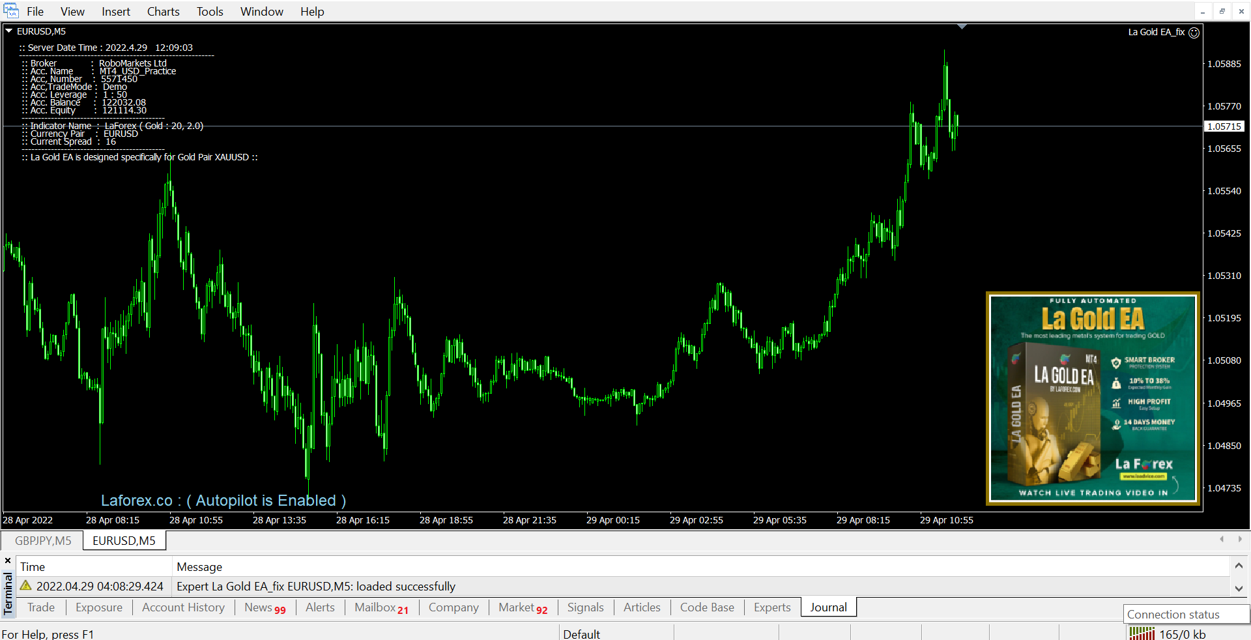Click the chart tabs right scroll arrow
The width and height of the screenshot is (1251, 640).
coord(1240,539)
